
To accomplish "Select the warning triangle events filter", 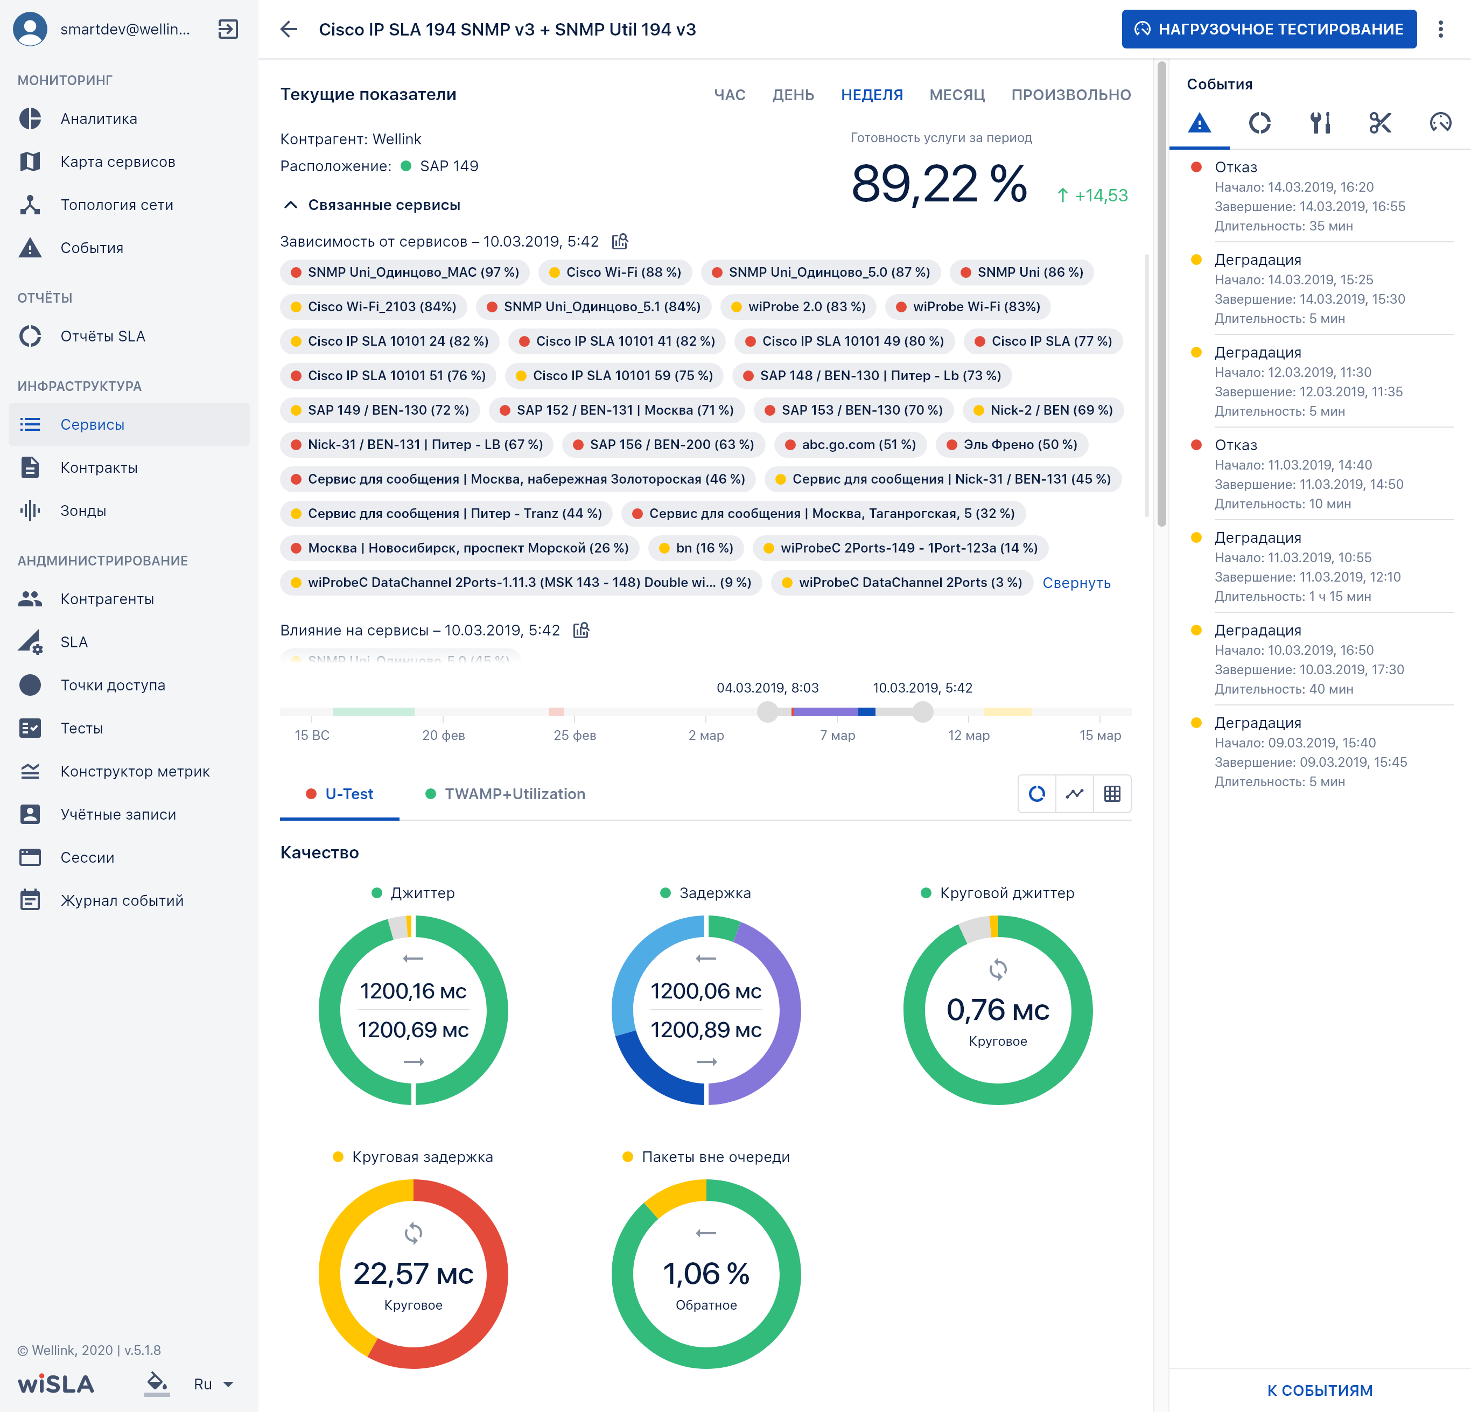I will [1199, 122].
